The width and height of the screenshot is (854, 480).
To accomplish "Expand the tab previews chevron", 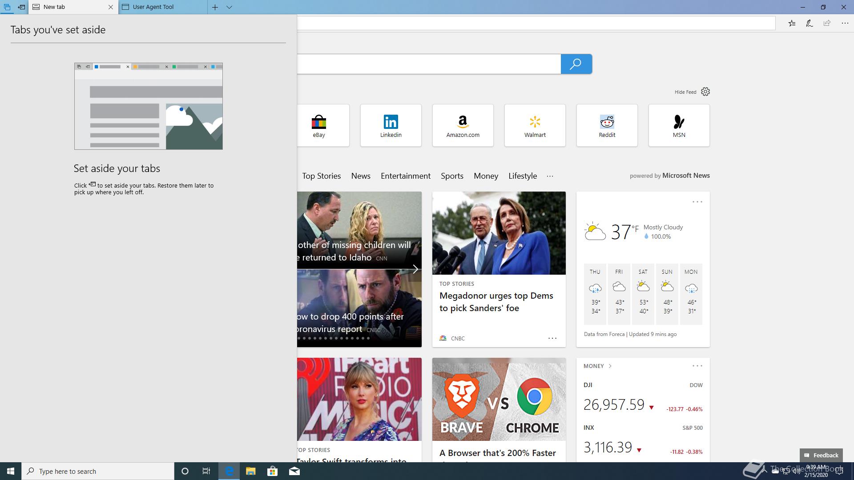I will click(230, 7).
